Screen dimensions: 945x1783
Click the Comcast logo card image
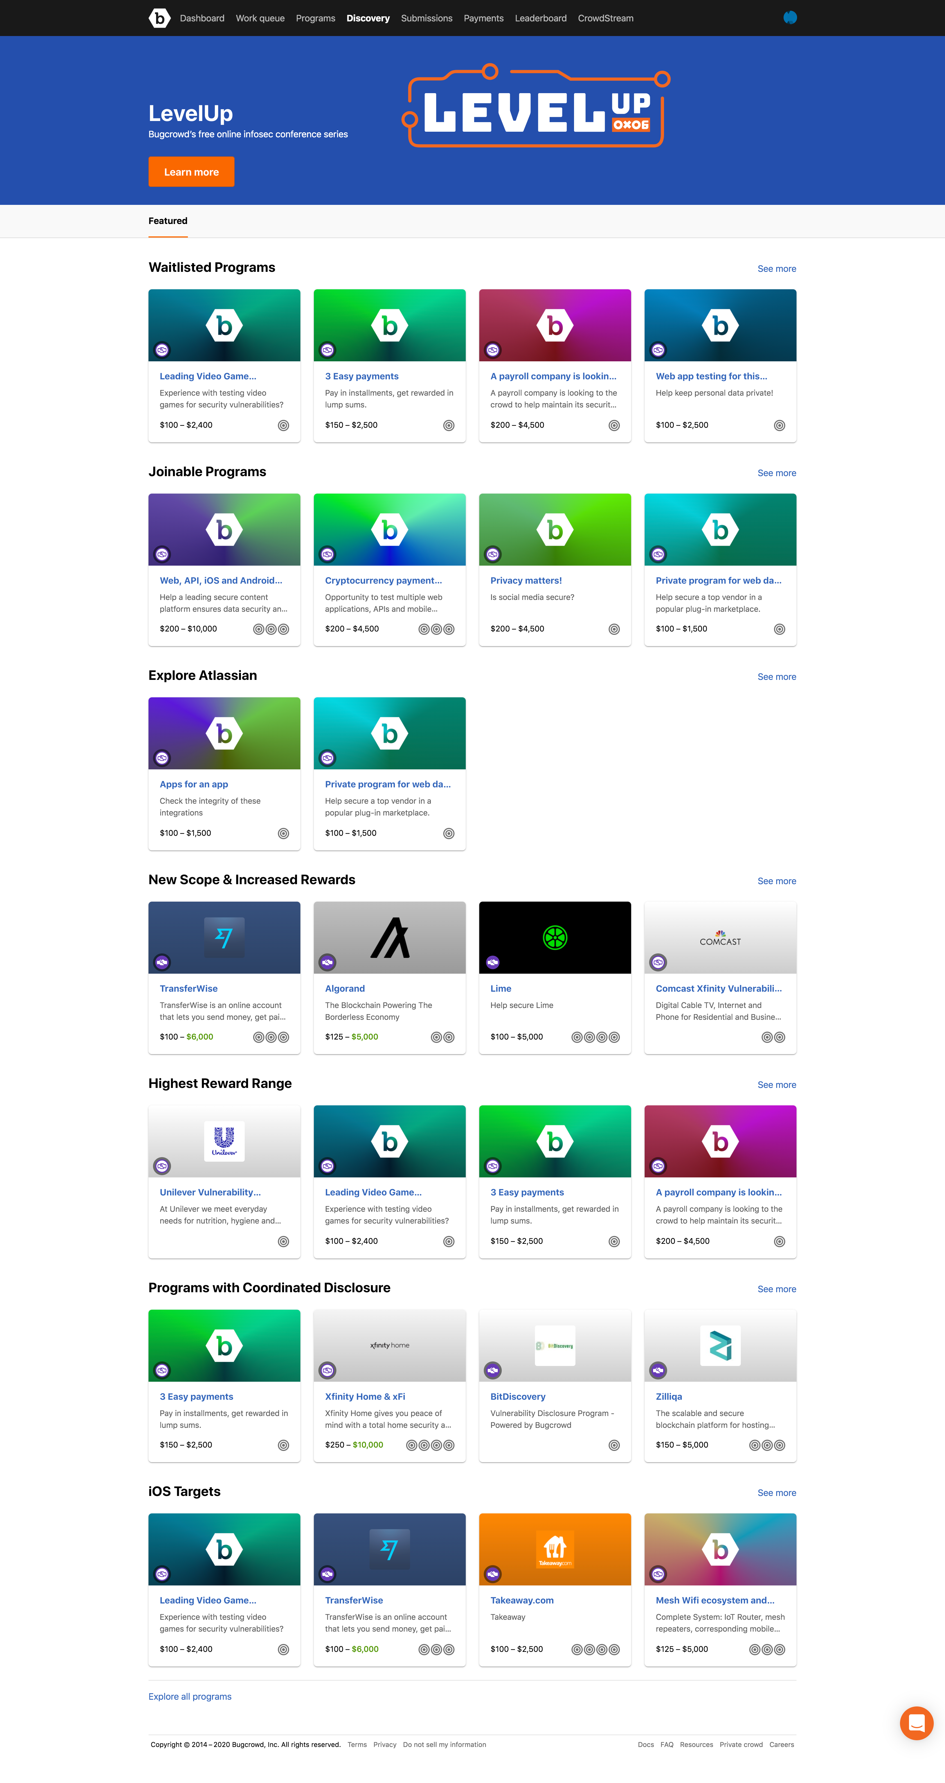[720, 938]
